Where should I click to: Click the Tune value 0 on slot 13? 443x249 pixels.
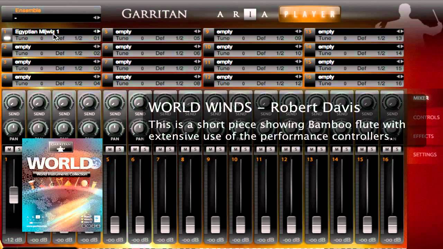(345, 38)
